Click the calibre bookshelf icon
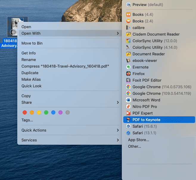 [x=128, y=28]
